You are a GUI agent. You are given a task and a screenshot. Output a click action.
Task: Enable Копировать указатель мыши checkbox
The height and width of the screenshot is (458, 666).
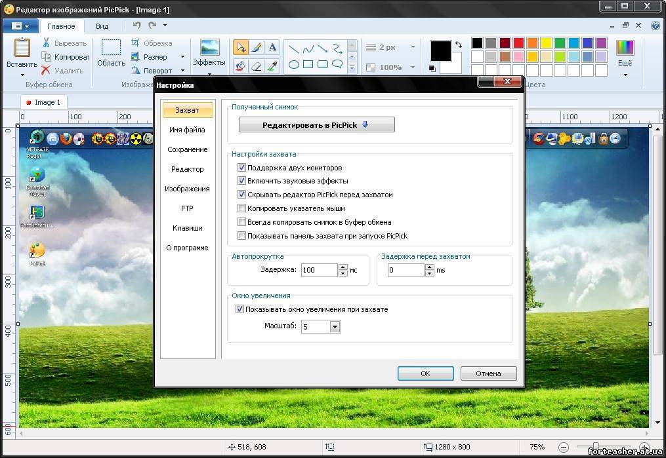241,208
